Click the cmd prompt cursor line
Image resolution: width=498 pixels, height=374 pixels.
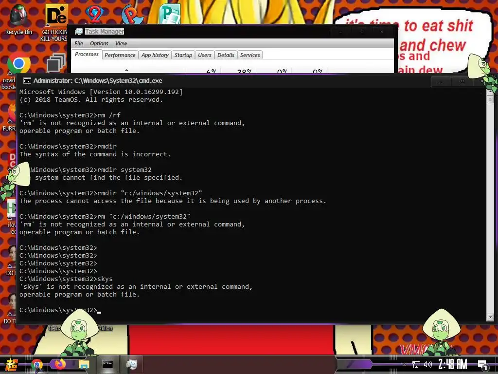click(x=60, y=310)
